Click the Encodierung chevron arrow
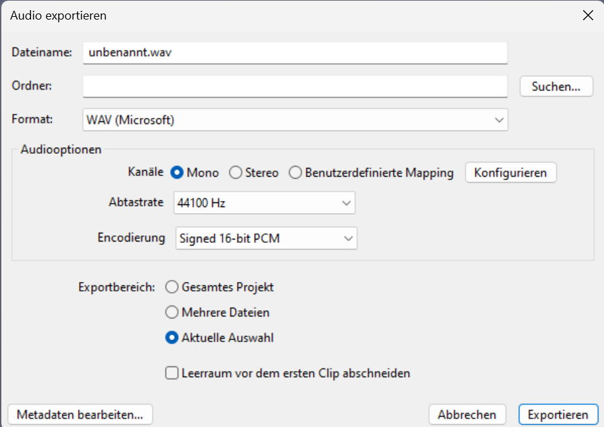Image resolution: width=604 pixels, height=427 pixels. click(x=348, y=239)
